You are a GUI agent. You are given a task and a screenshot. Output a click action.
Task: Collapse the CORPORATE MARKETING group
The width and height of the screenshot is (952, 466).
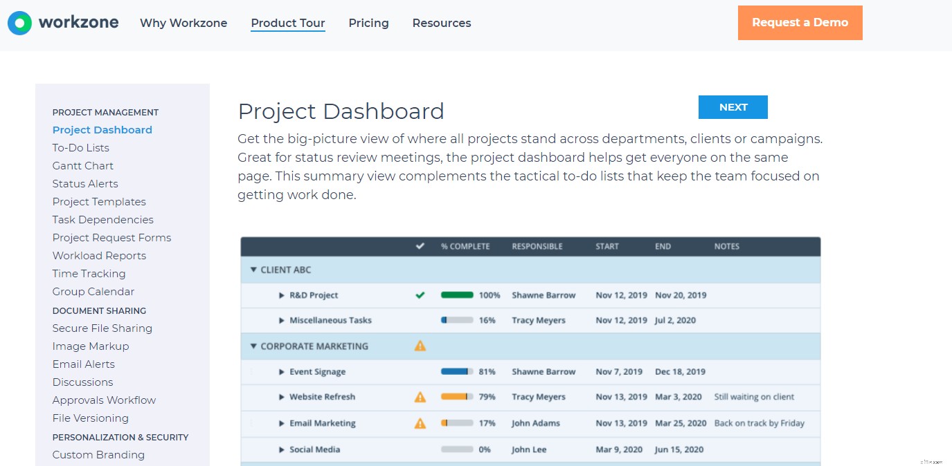tap(253, 346)
